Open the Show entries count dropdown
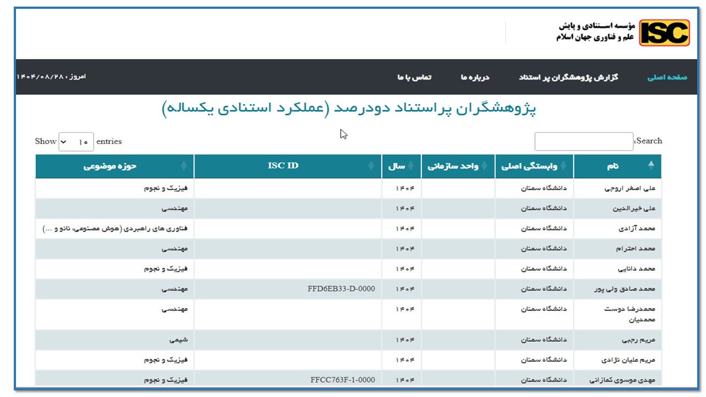Viewport: 706px width, 397px height. coord(76,142)
